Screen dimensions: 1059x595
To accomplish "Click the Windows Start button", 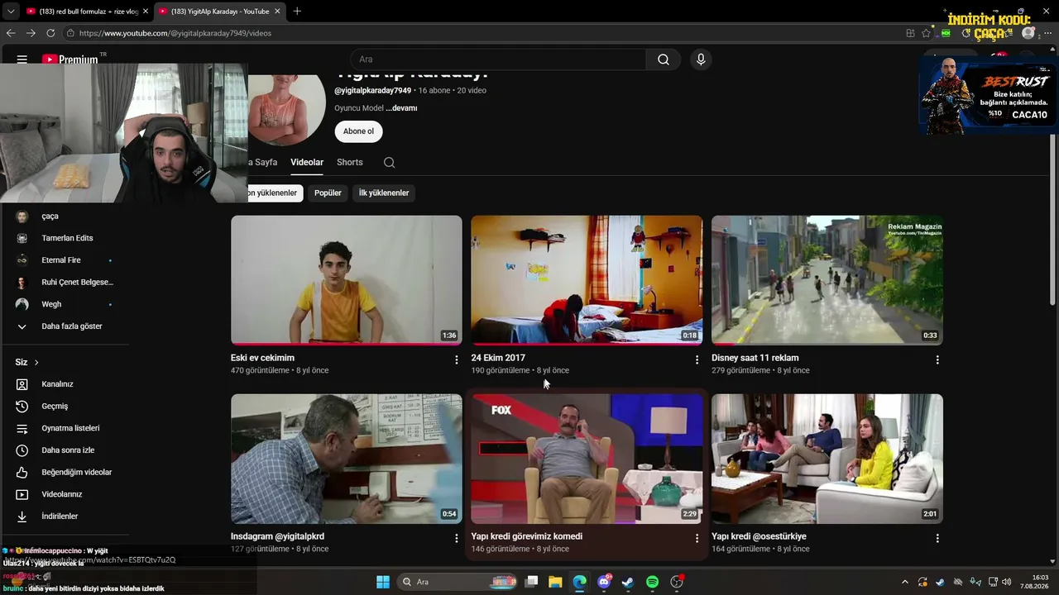I will 383,582.
